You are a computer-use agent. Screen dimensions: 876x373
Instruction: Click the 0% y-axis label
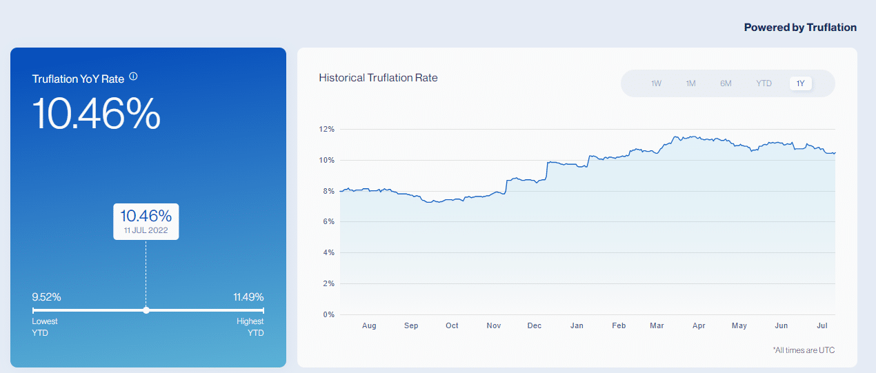[x=328, y=315]
